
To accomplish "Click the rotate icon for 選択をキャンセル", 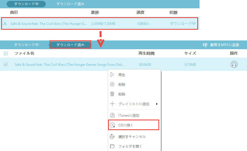I will coord(112,136).
